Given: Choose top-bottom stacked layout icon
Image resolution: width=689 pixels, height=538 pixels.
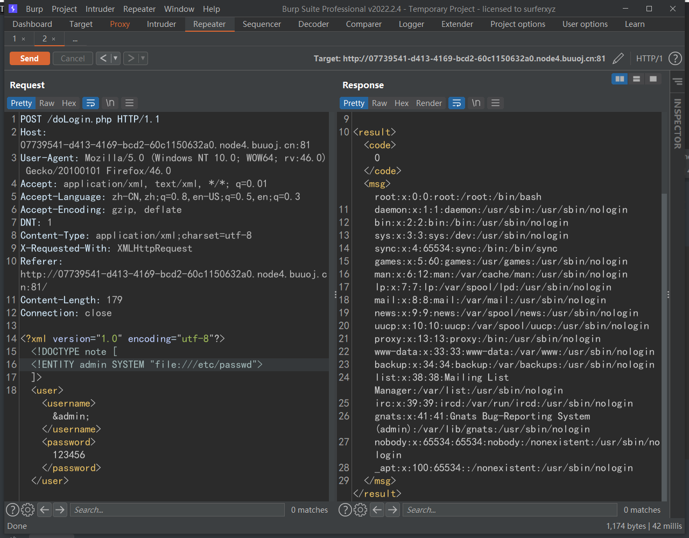Looking at the screenshot, I should [x=636, y=79].
